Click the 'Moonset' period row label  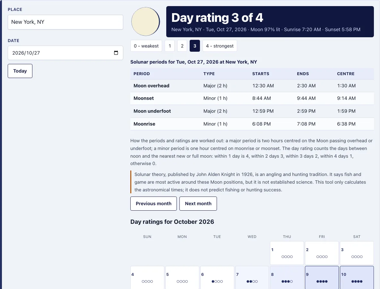144,99
